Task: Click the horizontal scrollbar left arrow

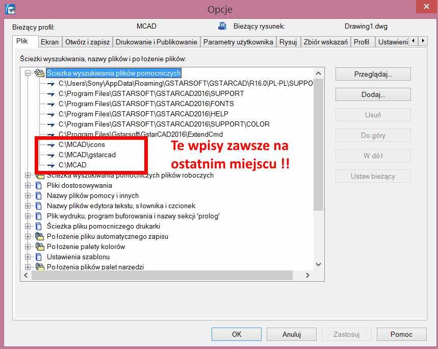Action: [x=26, y=275]
